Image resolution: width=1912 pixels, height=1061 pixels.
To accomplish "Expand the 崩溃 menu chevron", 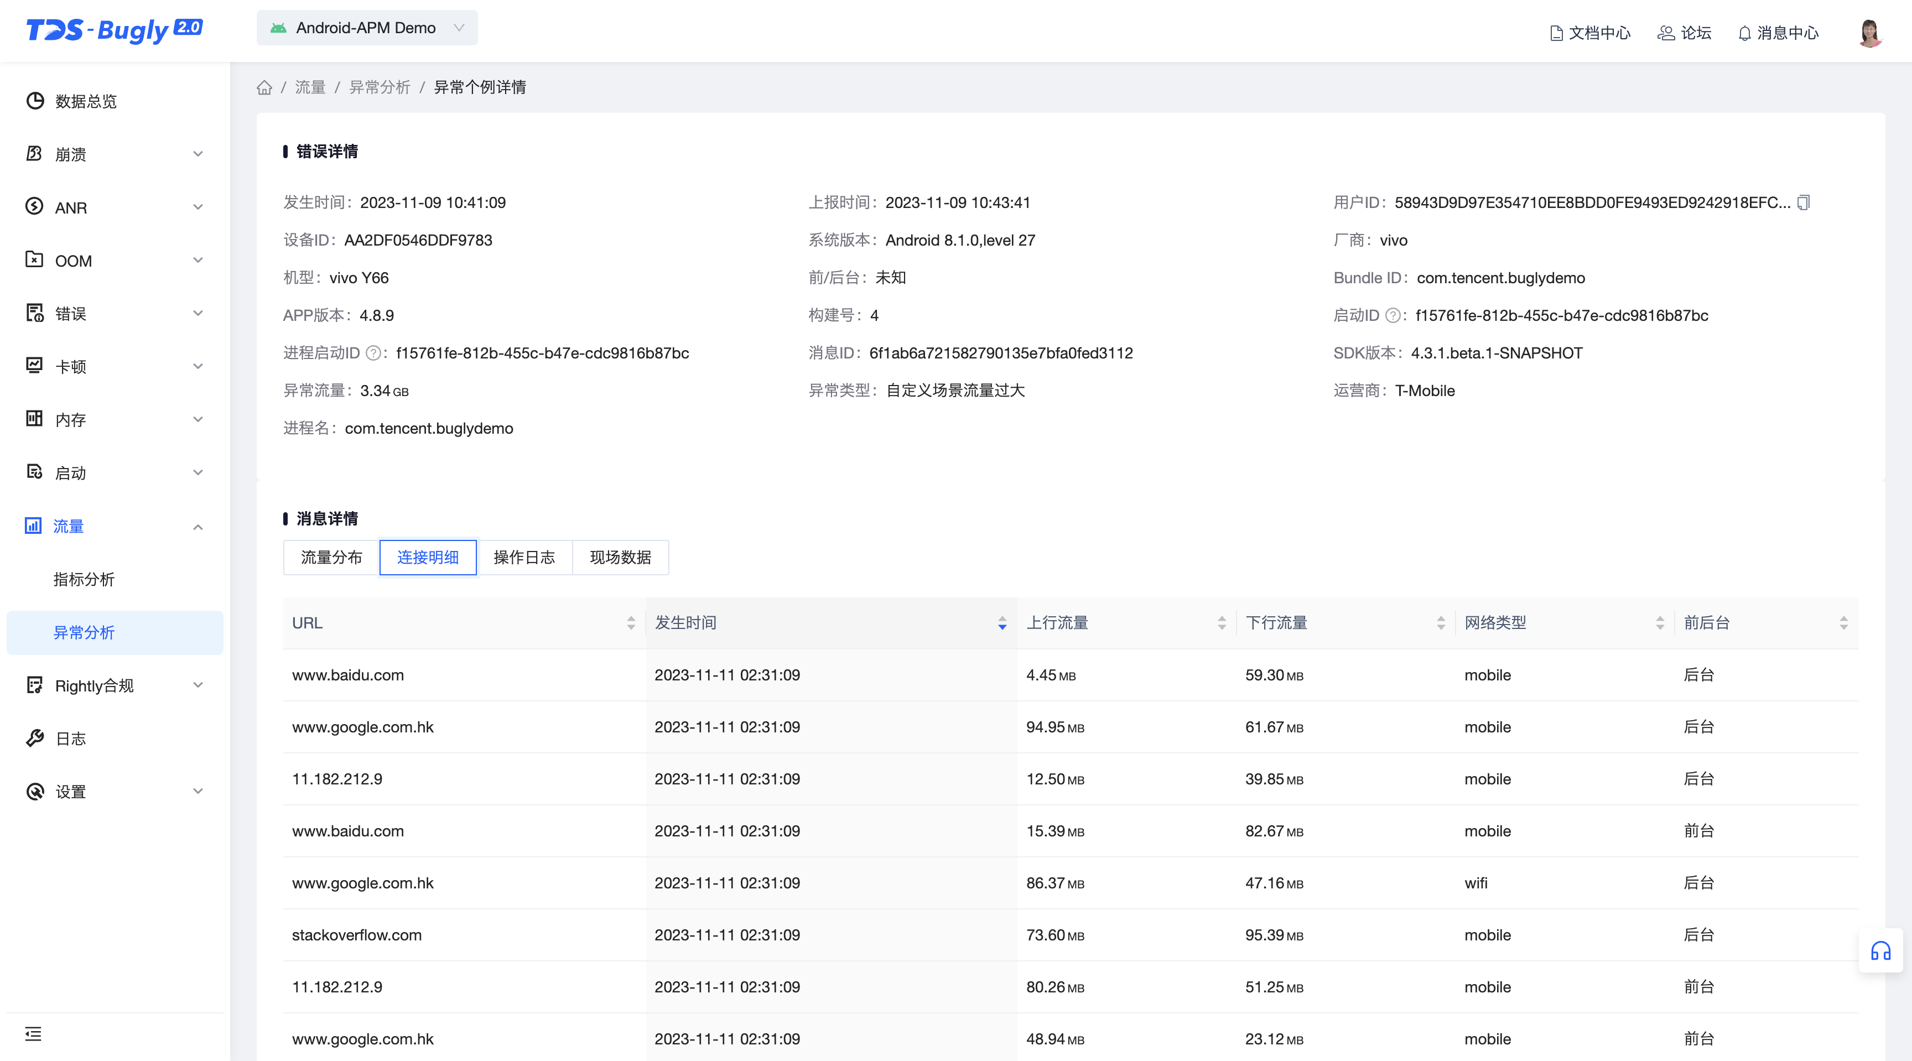I will point(198,154).
